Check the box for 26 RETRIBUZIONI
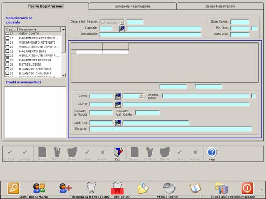Image resolution: width=266 pixels, height=199 pixels. (8, 65)
